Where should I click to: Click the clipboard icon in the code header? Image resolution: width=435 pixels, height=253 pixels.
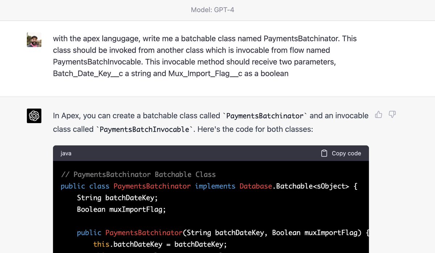(x=324, y=153)
